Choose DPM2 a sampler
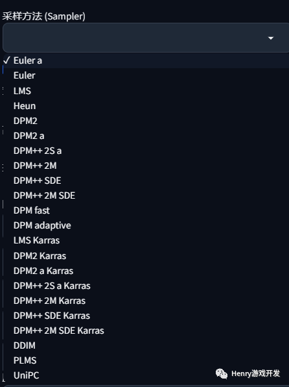289x387 pixels. (x=146, y=136)
